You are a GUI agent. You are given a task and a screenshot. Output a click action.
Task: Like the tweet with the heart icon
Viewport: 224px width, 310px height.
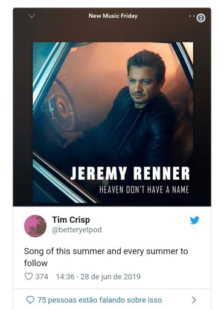coord(28,277)
